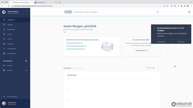Image resolution: width=193 pixels, height=108 pixels.
Task: Add a new Verkaufskanal with plus icon
Action: coord(26,61)
